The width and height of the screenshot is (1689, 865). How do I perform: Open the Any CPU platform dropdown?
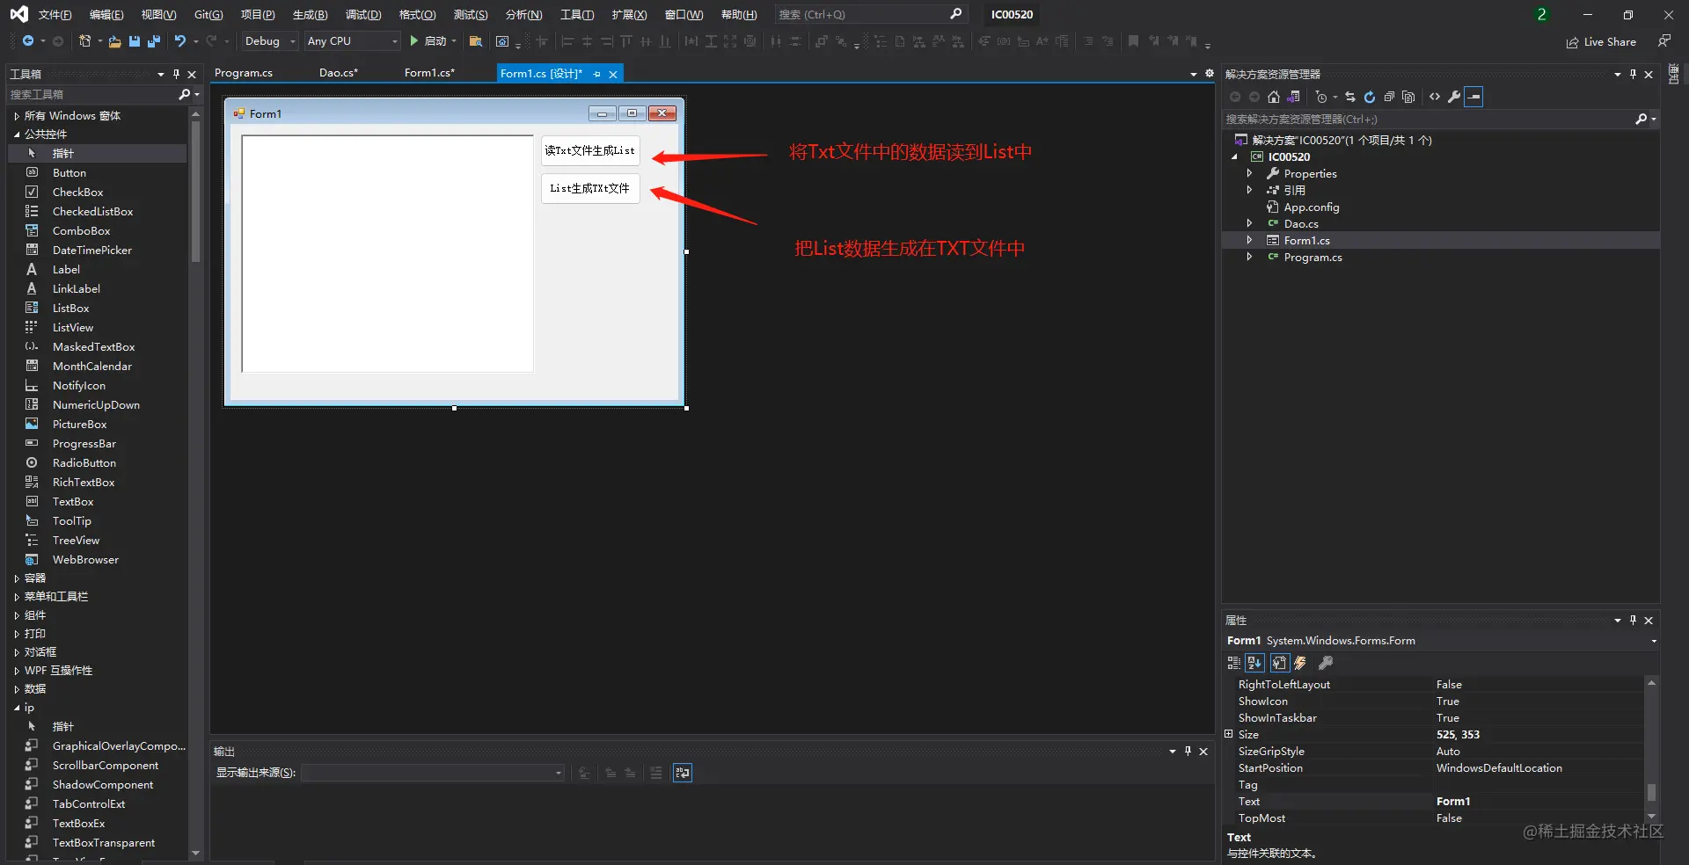click(353, 41)
